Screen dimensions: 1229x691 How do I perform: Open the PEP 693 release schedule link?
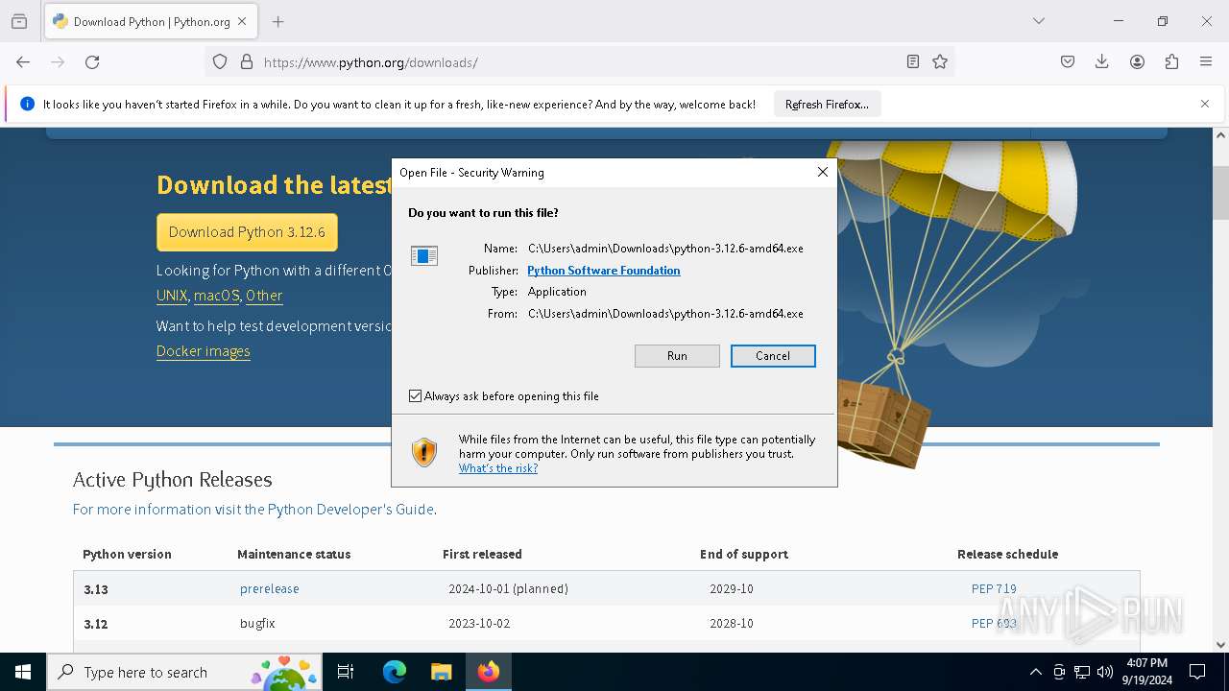[x=994, y=624]
